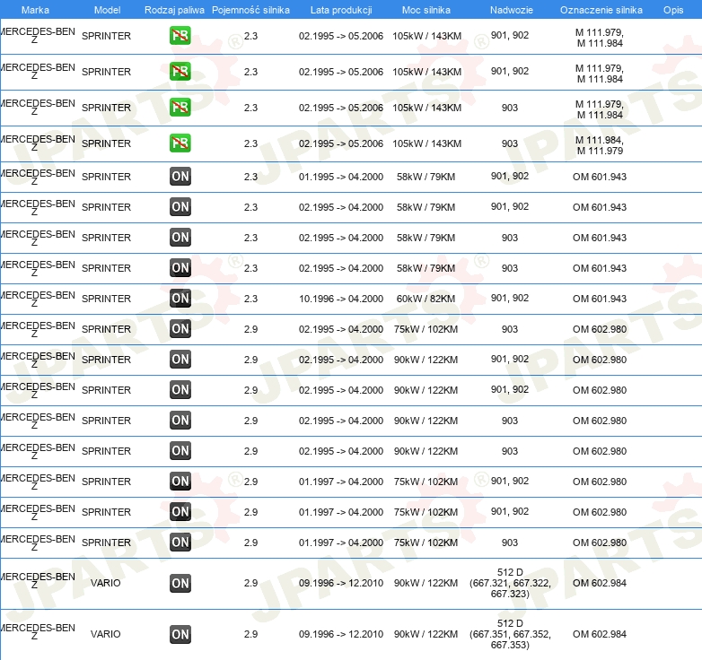Select the 10.1996 -> 04.2000 date cell
Screen dimensions: 702x660
(341, 299)
